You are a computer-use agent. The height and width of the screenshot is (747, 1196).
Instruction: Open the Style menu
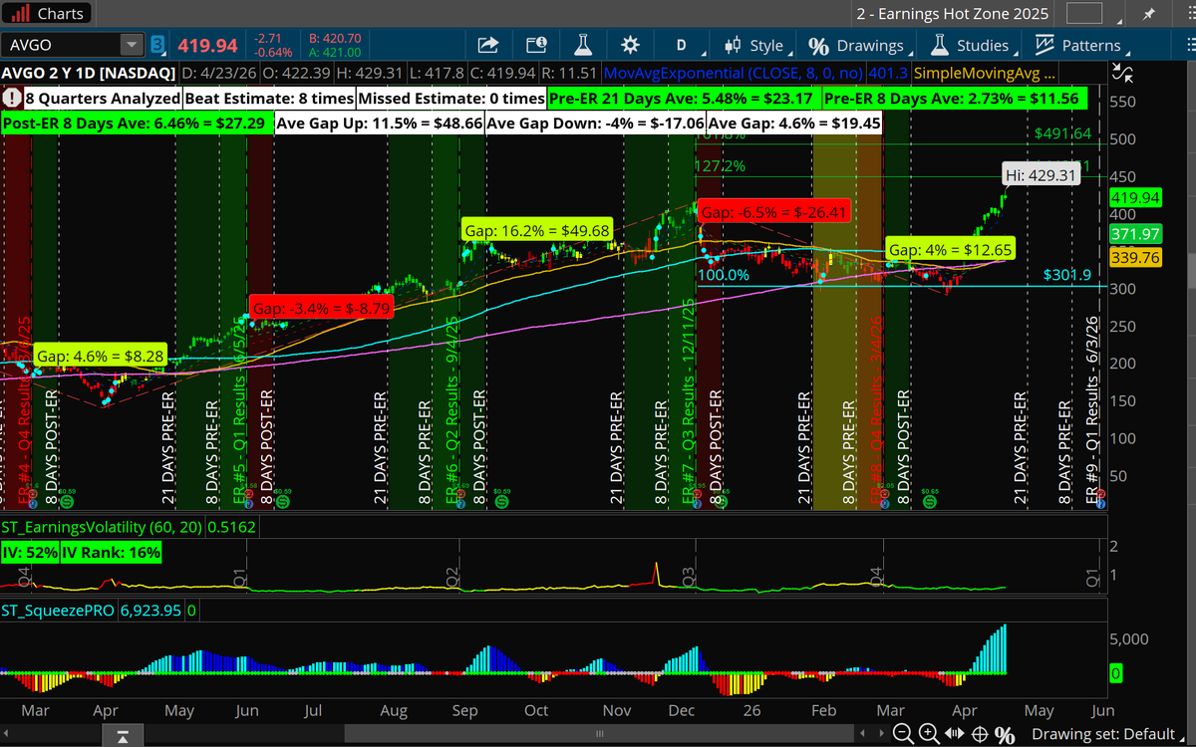pos(757,45)
